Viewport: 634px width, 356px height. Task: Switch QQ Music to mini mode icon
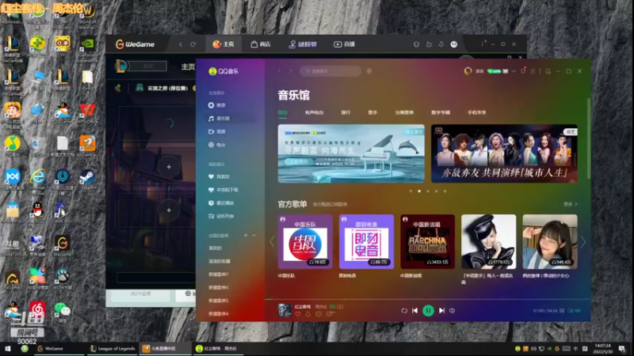coord(548,71)
